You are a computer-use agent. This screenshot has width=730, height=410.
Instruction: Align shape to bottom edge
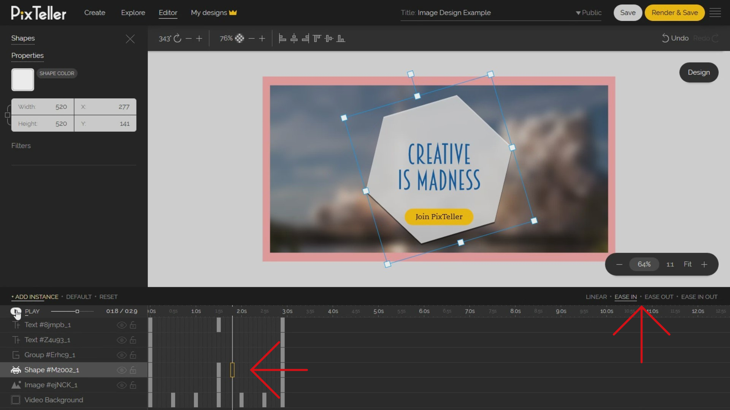pyautogui.click(x=341, y=38)
